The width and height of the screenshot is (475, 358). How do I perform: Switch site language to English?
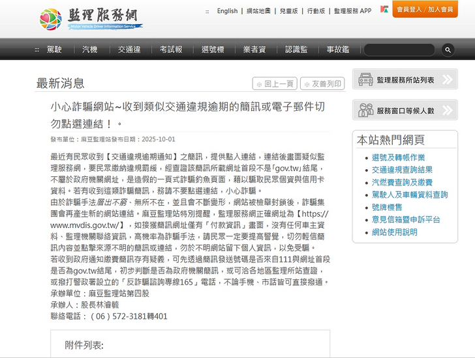227,11
